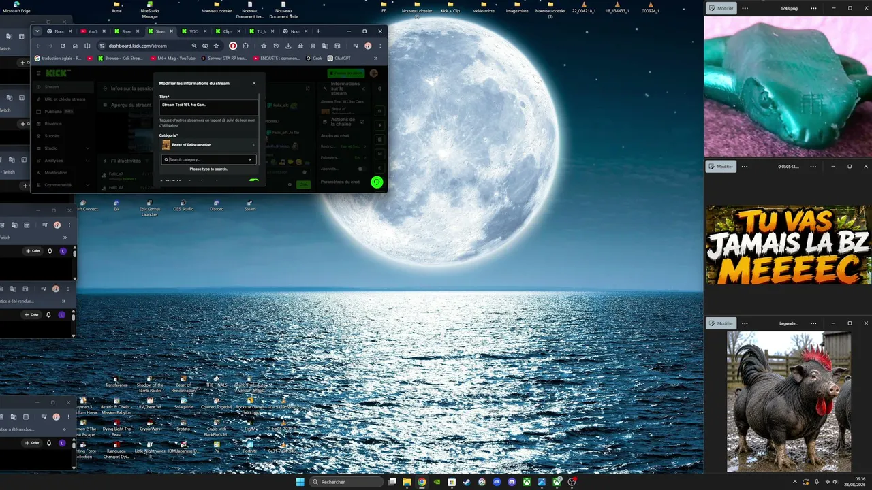Click the Windows taskbar search box

(x=346, y=482)
